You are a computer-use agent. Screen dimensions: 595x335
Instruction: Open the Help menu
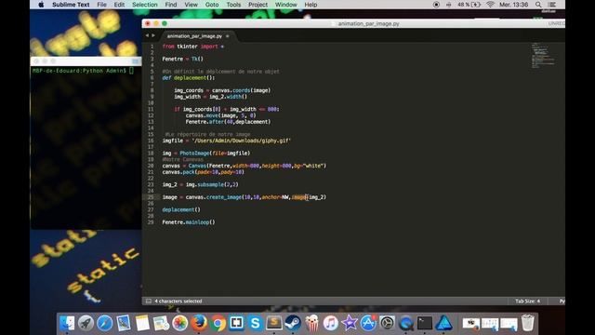click(311, 5)
